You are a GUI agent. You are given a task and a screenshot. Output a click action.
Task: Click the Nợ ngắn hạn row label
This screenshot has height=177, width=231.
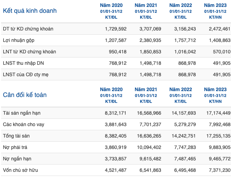(x=17, y=159)
